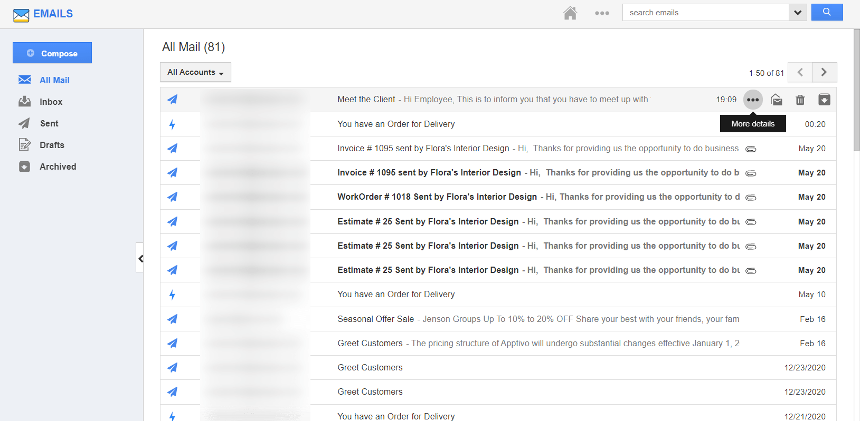Archive the Meet the Client email

pyautogui.click(x=824, y=100)
